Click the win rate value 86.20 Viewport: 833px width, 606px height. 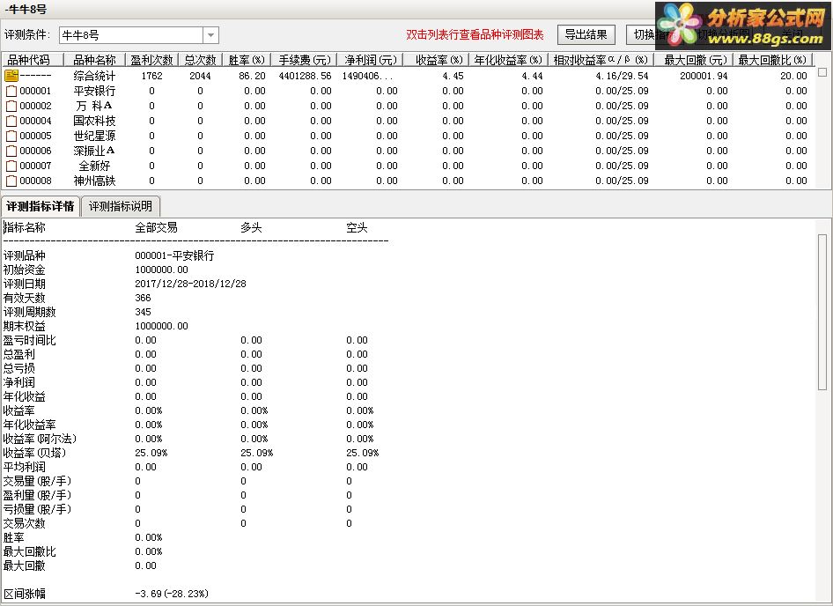point(252,76)
